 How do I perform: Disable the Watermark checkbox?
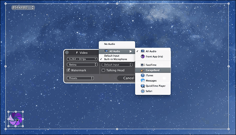(68, 70)
